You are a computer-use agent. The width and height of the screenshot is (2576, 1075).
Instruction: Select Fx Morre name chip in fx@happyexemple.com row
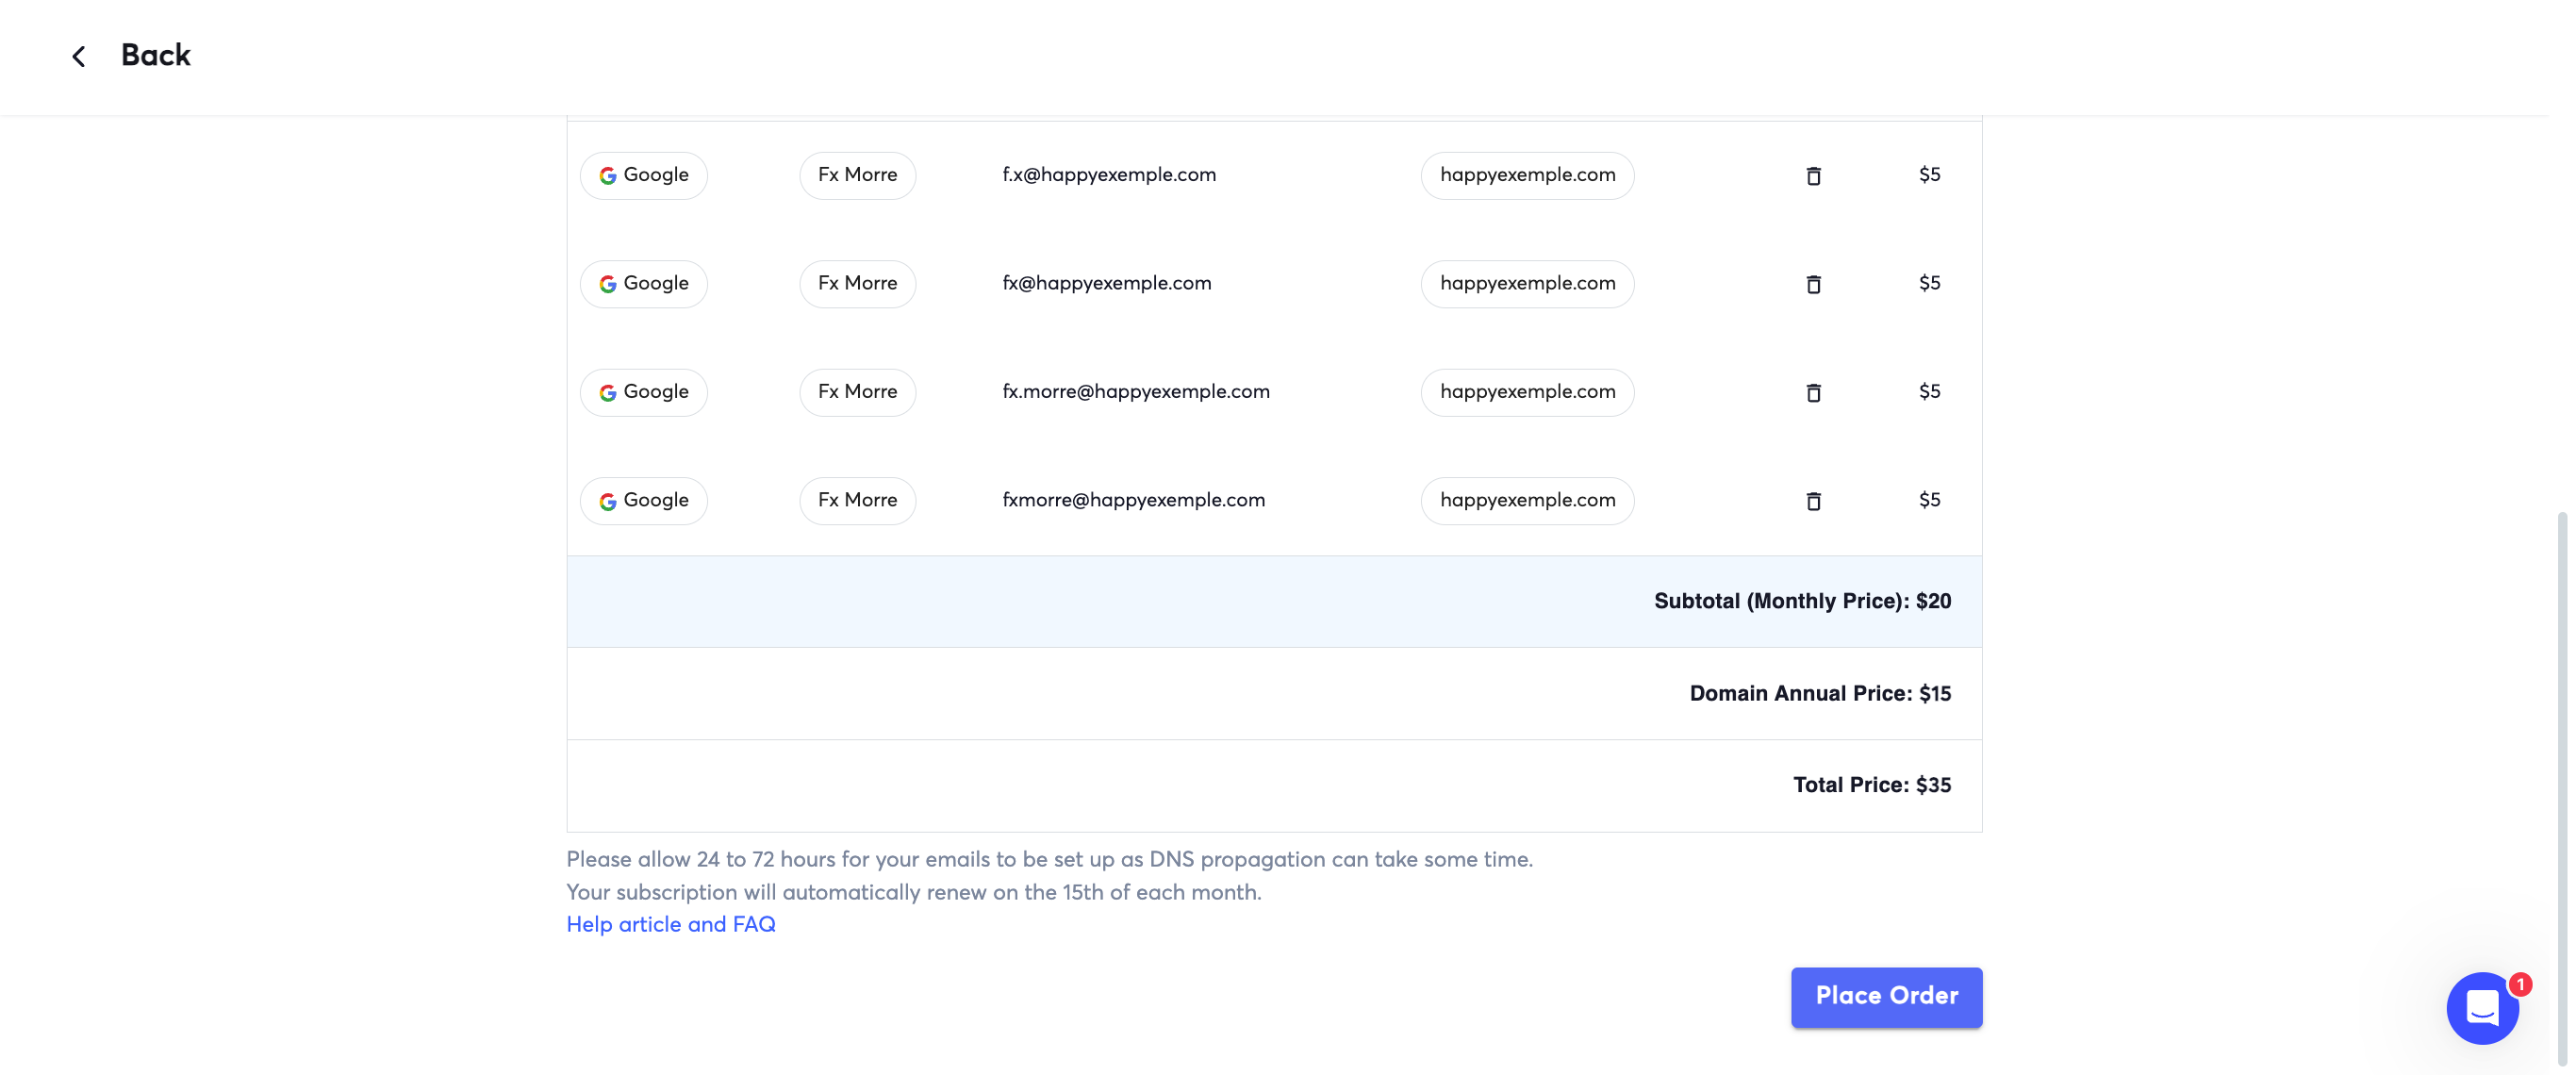click(x=857, y=284)
